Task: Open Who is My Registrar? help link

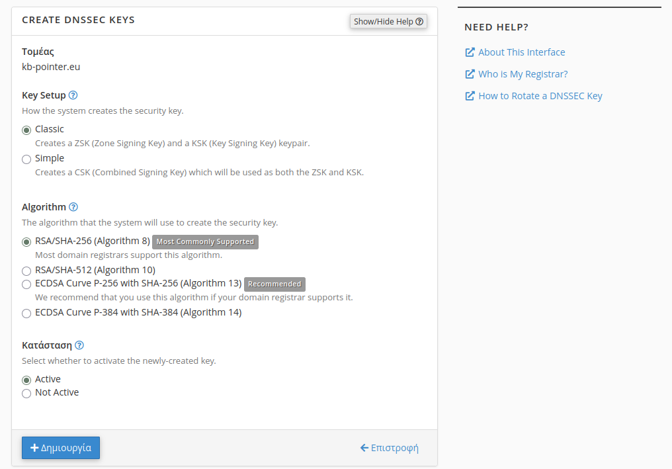Action: (523, 74)
